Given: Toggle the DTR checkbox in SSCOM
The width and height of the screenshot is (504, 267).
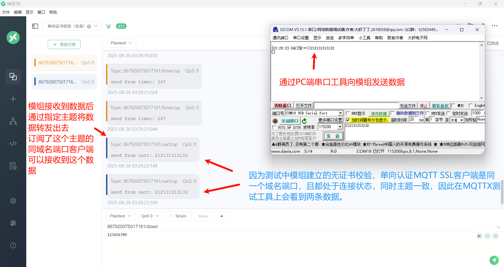Looking at the screenshot, I should (289, 127).
